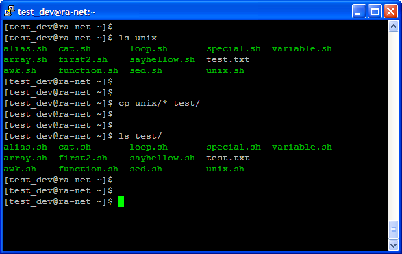Close the PuTTY terminal window
Image resolution: width=402 pixels, height=254 pixels.
tap(390, 11)
